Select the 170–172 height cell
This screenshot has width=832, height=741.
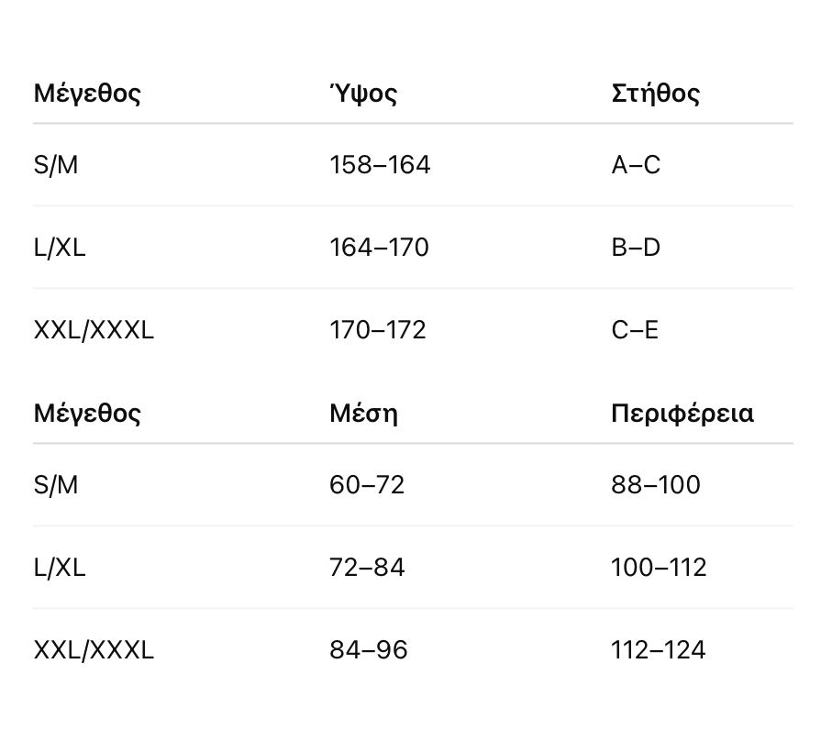click(378, 330)
